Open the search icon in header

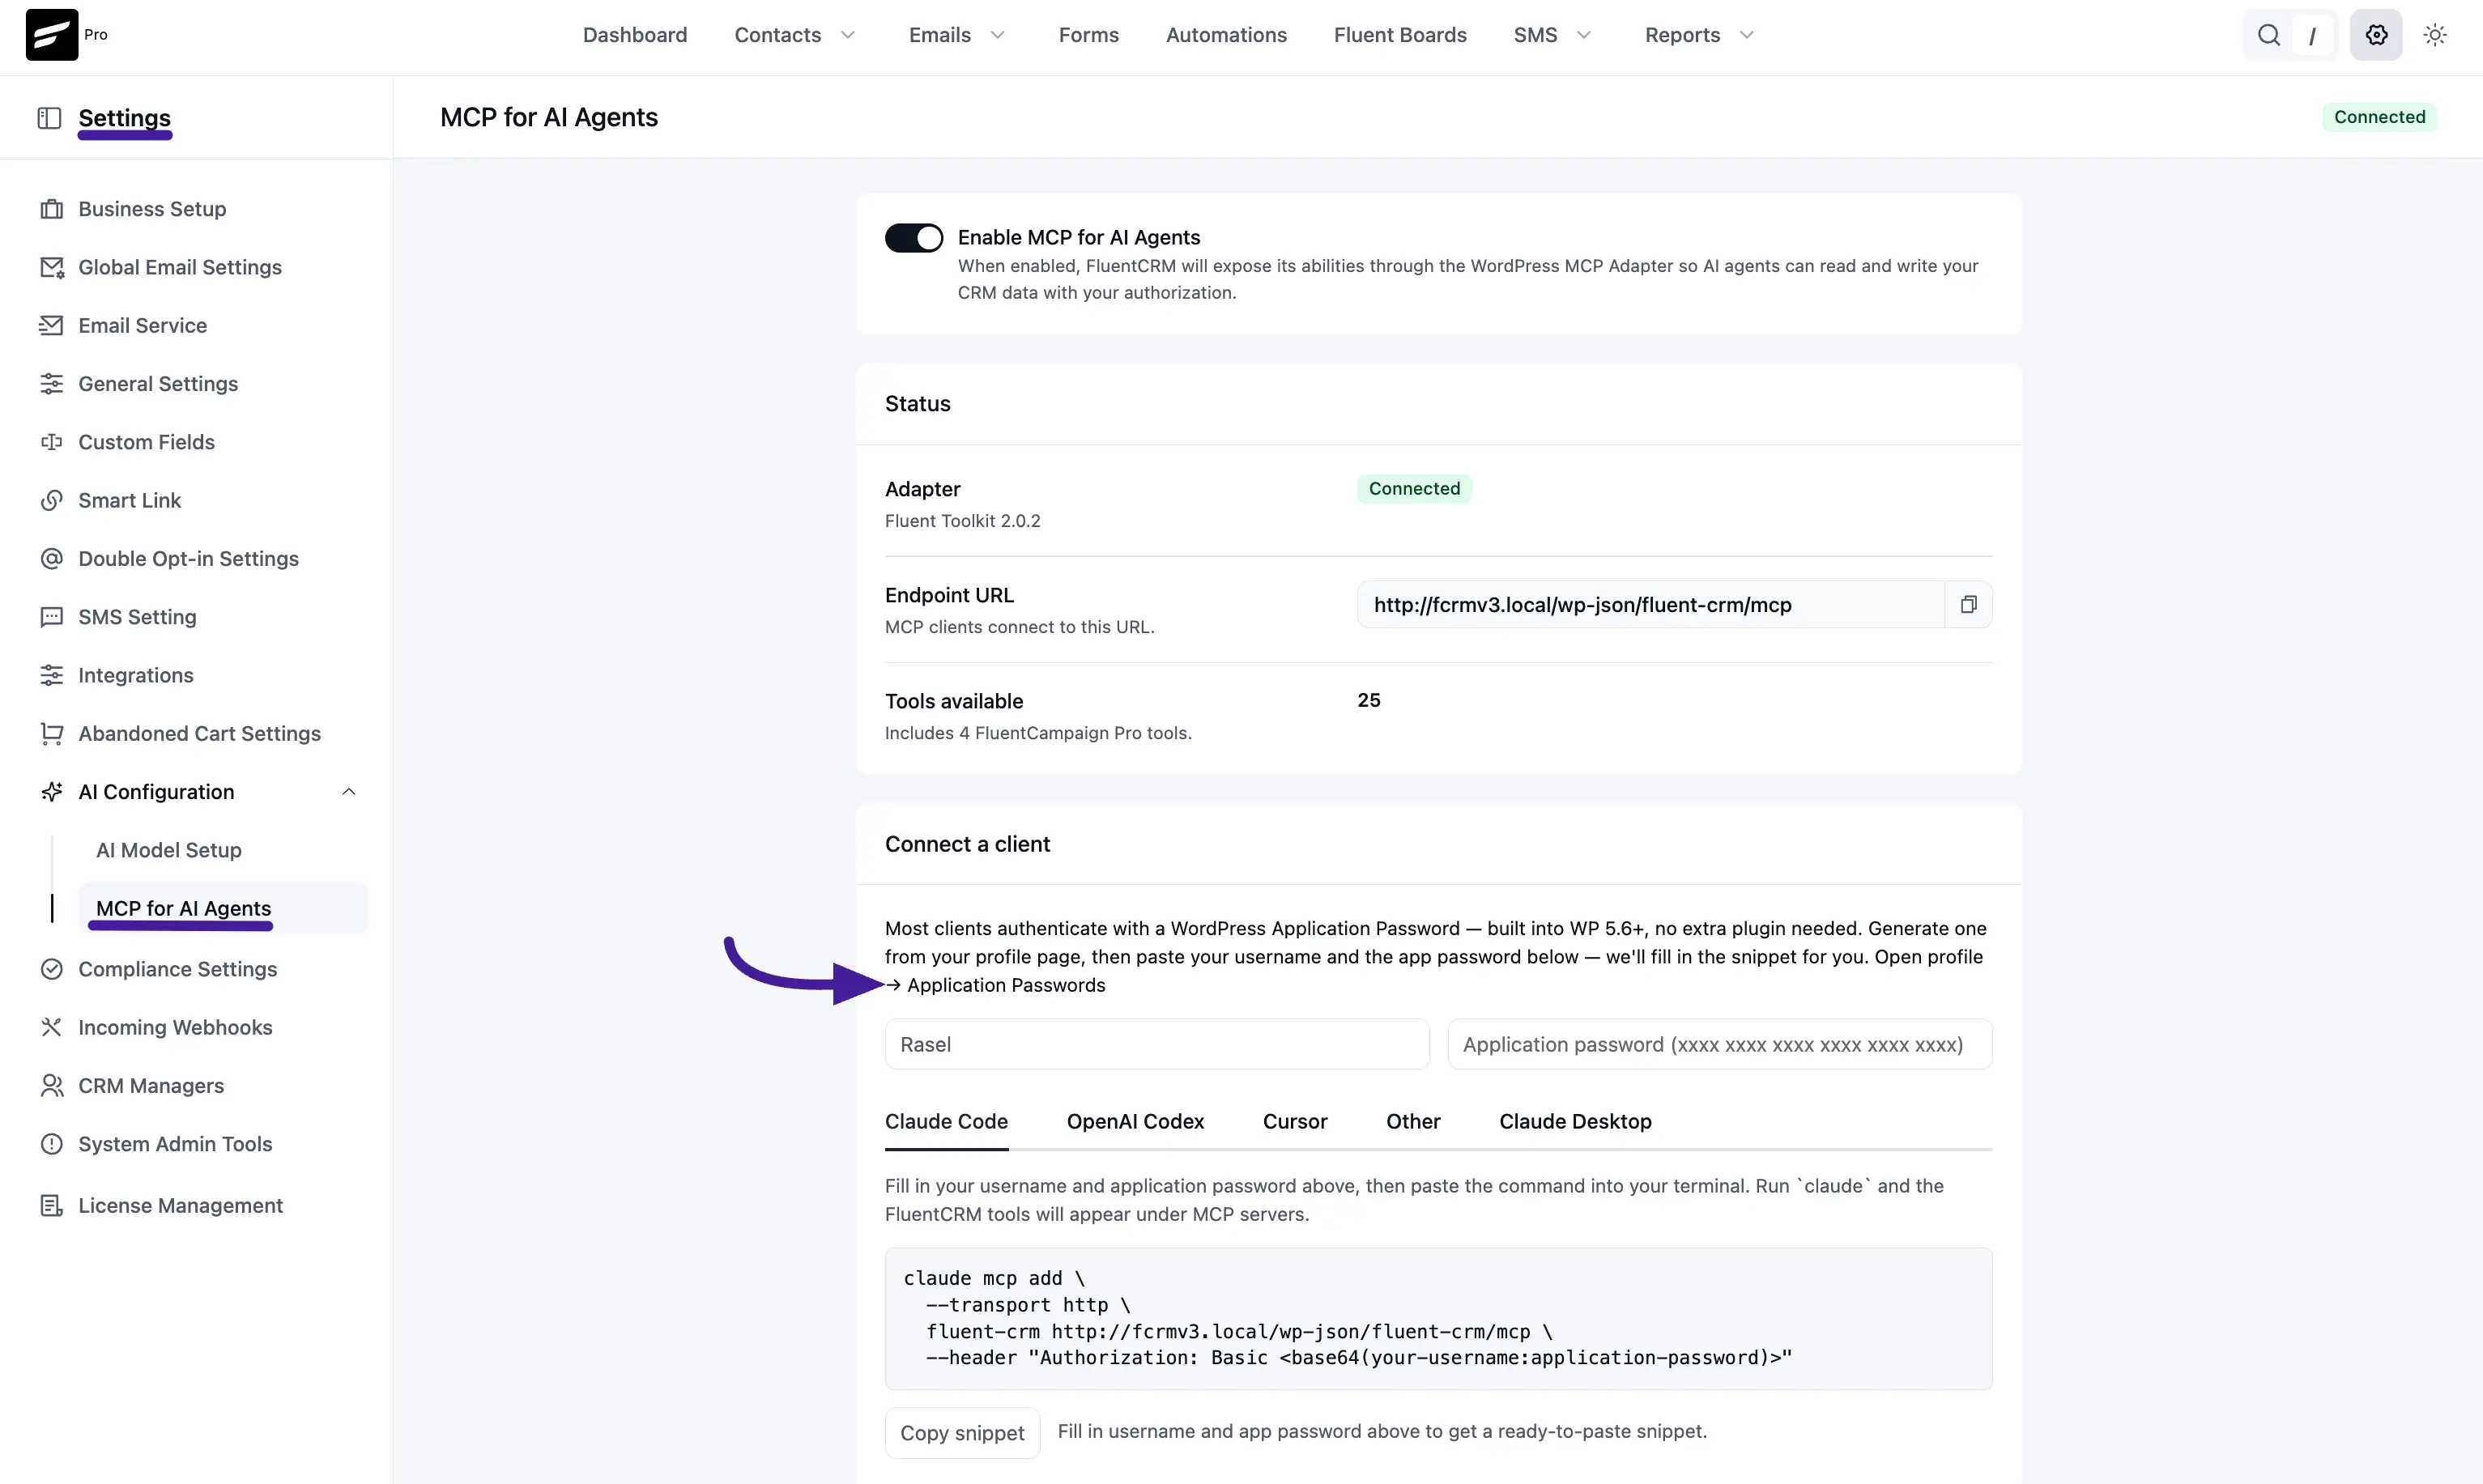[x=2269, y=35]
